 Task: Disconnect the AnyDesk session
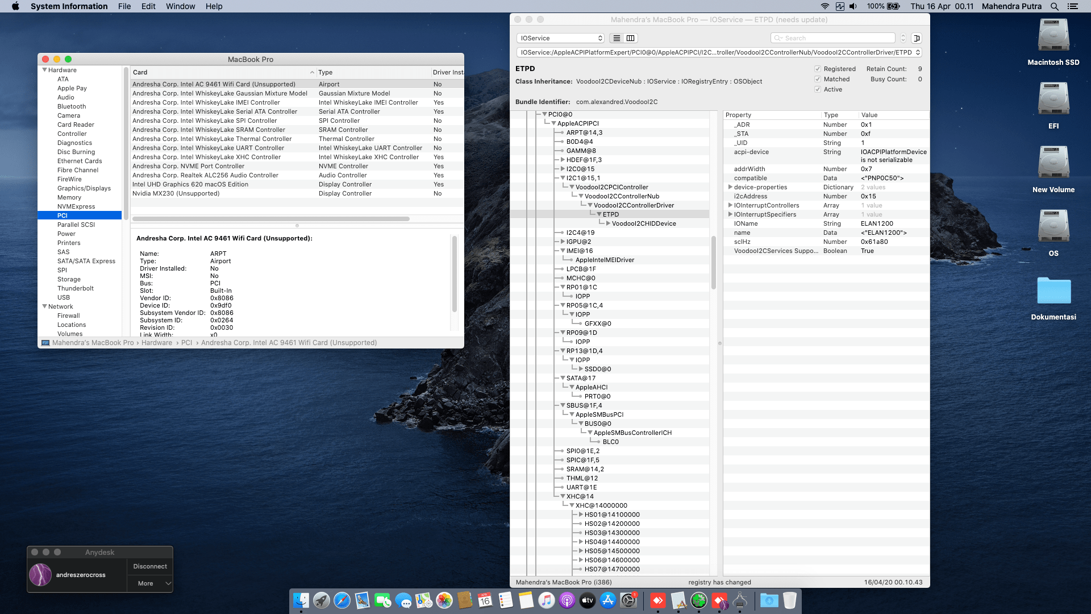[x=150, y=566]
